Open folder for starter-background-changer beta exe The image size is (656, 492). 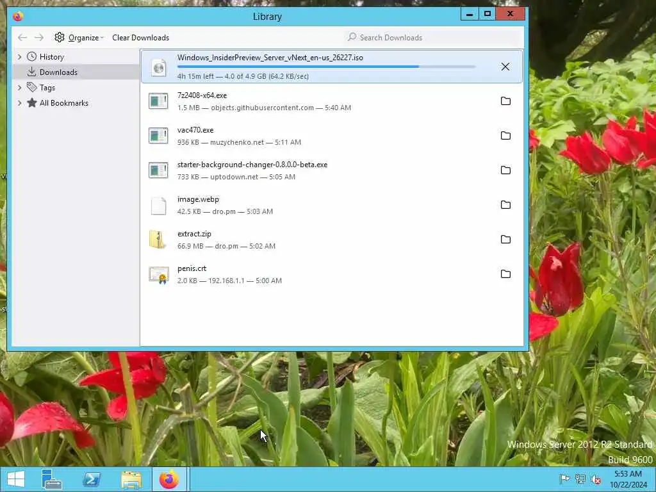[505, 170]
